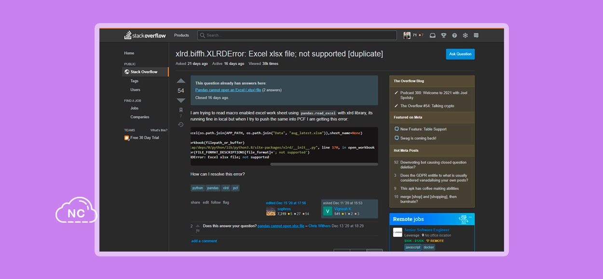Open the Products menu
Screen dimensions: 603x279
coord(181,35)
